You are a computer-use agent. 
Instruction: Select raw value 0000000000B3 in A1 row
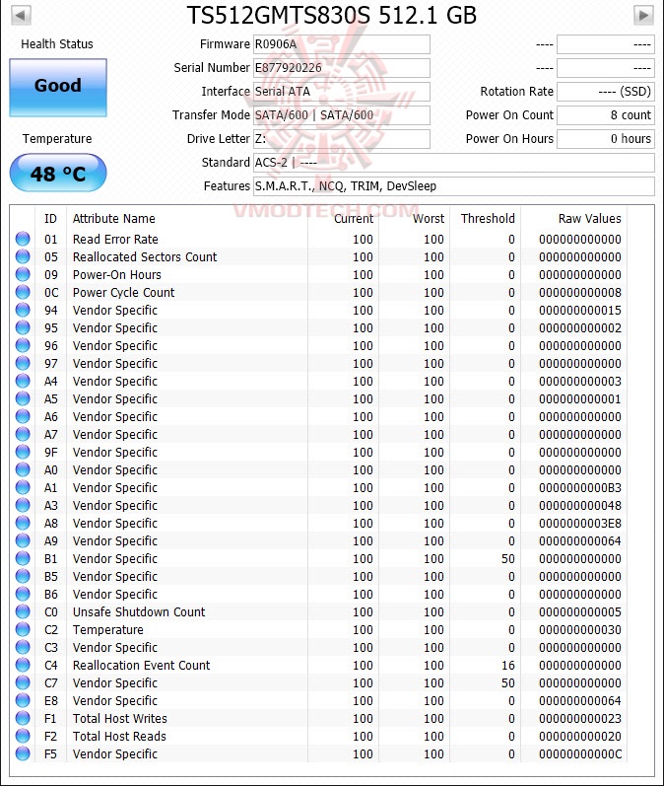tap(580, 488)
